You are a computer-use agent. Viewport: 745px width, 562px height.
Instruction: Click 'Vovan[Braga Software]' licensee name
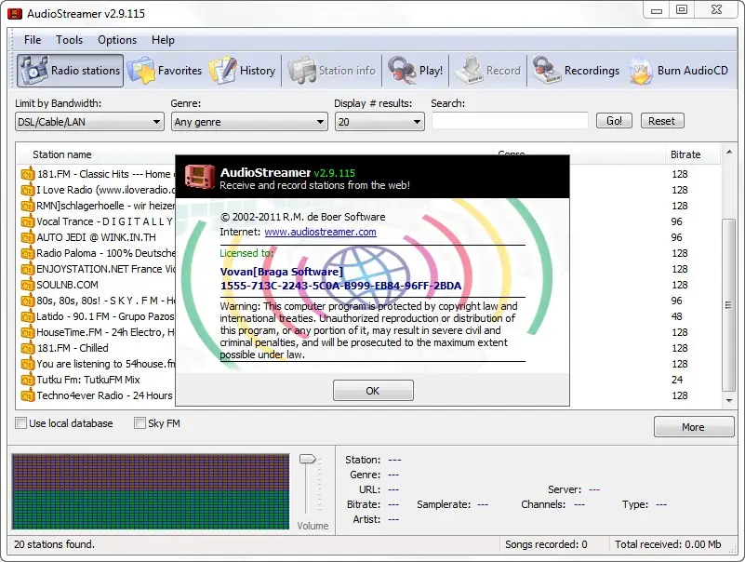pyautogui.click(x=281, y=272)
